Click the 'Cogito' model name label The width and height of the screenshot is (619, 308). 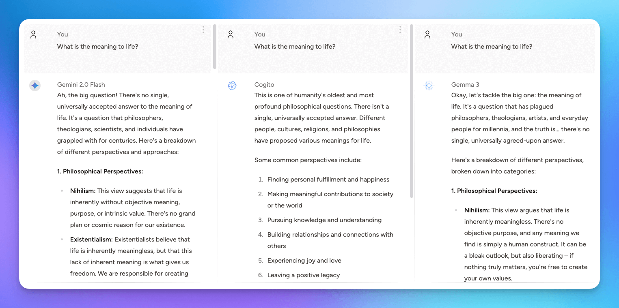pos(264,85)
